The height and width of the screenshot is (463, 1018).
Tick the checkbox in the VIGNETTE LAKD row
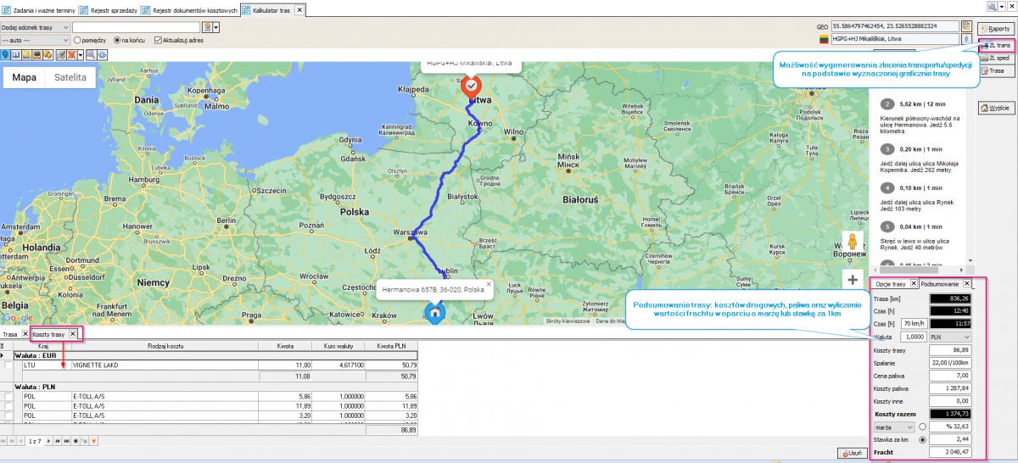coord(8,365)
